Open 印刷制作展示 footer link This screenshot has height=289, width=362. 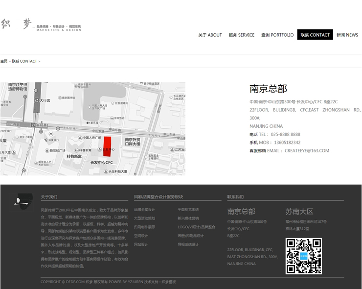coord(144,227)
